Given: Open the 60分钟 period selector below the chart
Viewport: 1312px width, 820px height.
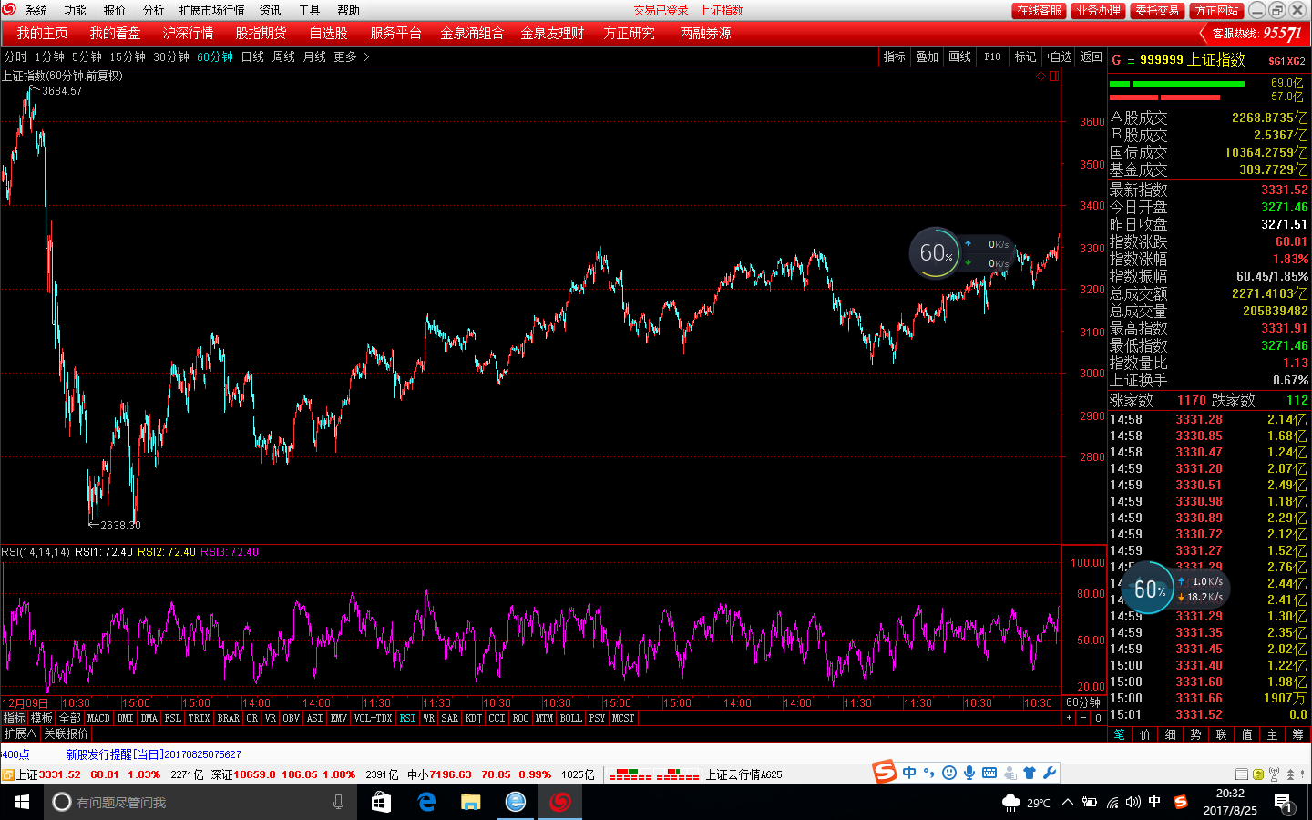Looking at the screenshot, I should click(x=1083, y=702).
